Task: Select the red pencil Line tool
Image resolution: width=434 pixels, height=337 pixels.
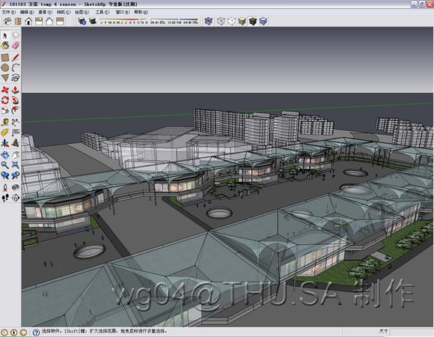Action: [x=16, y=58]
